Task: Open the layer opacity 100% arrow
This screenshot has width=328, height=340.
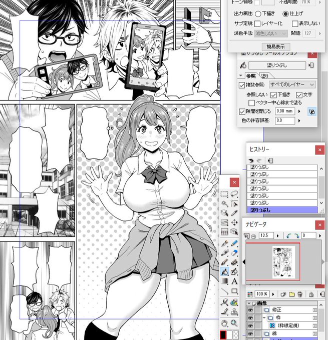Action: point(273,294)
